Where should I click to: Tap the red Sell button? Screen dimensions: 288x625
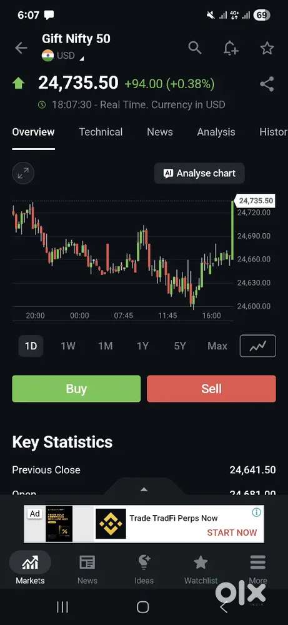click(211, 389)
